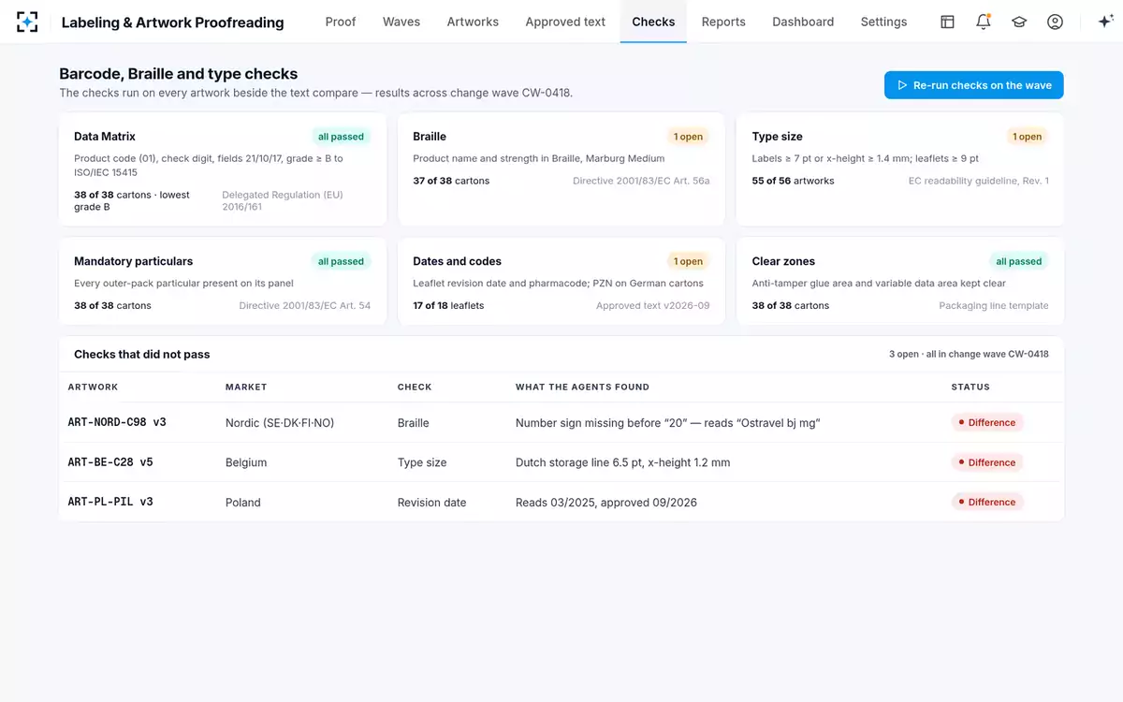Image resolution: width=1123 pixels, height=702 pixels.
Task: Click the Packaging line template reference
Action: 994,305
